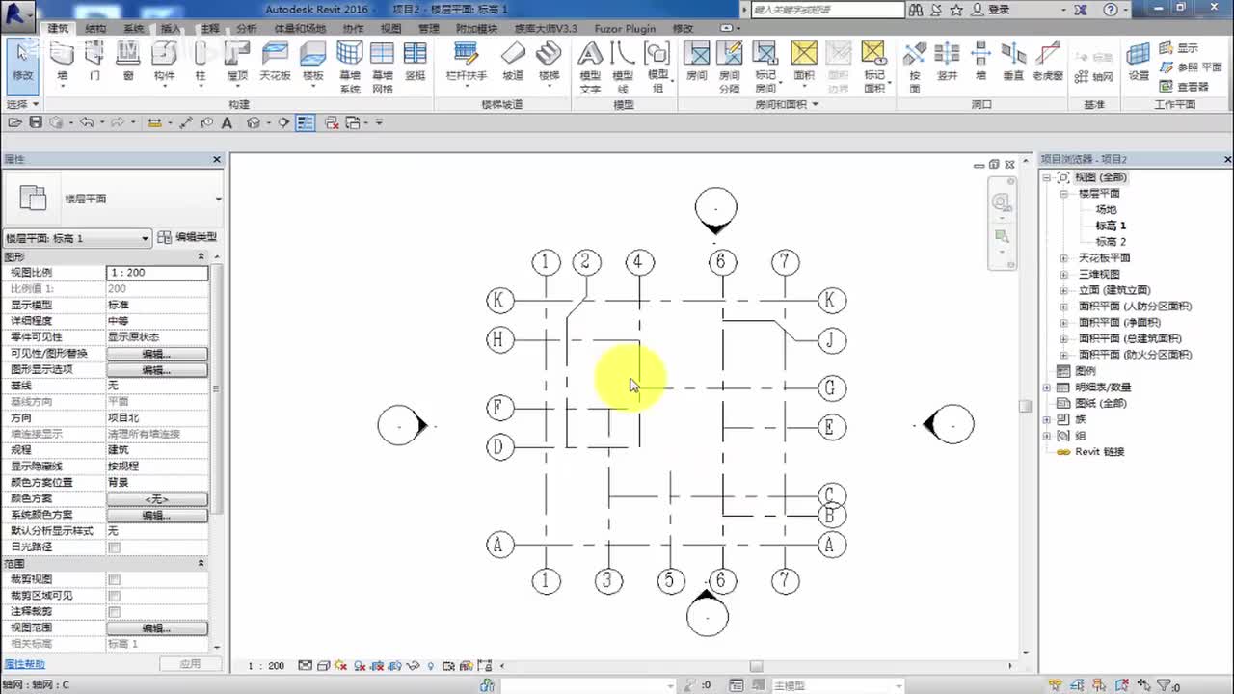Select the 轴网 grid tool
The width and height of the screenshot is (1234, 694).
coord(1094,76)
